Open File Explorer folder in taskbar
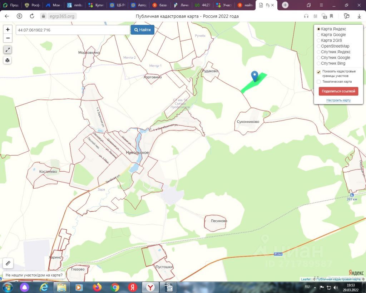 61,287
